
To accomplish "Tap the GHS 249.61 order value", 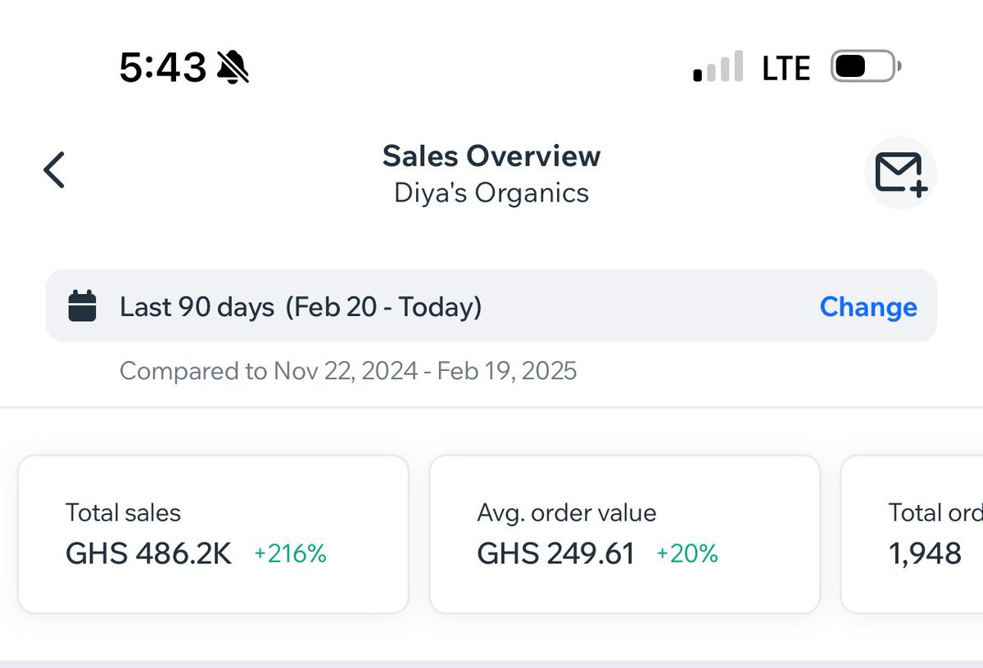I will coord(556,554).
